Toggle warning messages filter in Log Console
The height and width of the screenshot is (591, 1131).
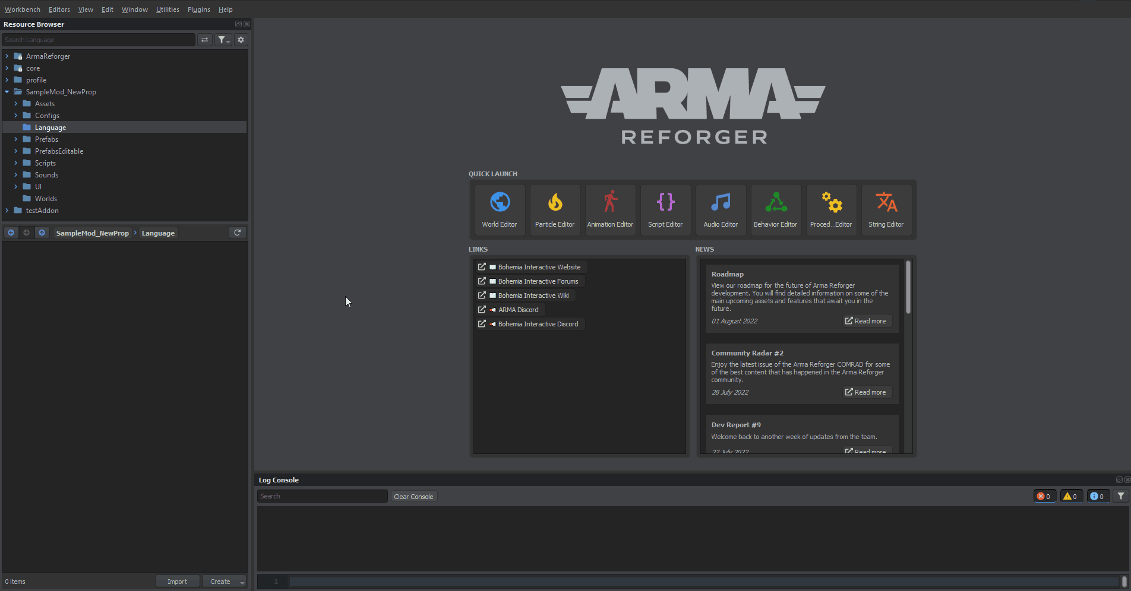click(1071, 496)
